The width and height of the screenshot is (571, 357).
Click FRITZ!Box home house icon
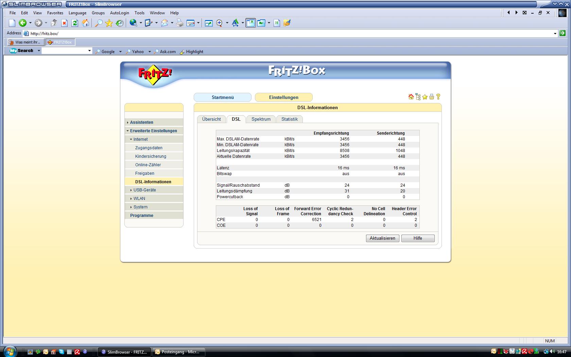411,97
